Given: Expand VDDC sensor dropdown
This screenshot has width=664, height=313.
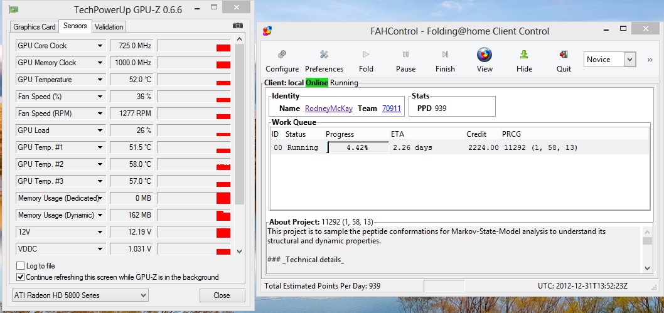Looking at the screenshot, I should coord(100,249).
